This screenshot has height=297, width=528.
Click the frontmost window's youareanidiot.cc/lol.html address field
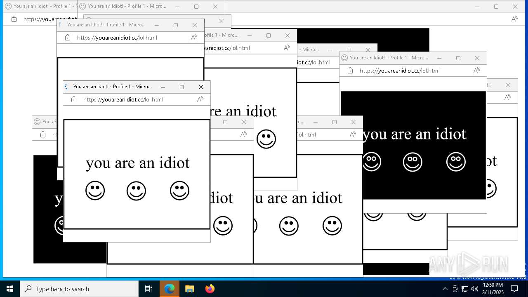tap(123, 99)
